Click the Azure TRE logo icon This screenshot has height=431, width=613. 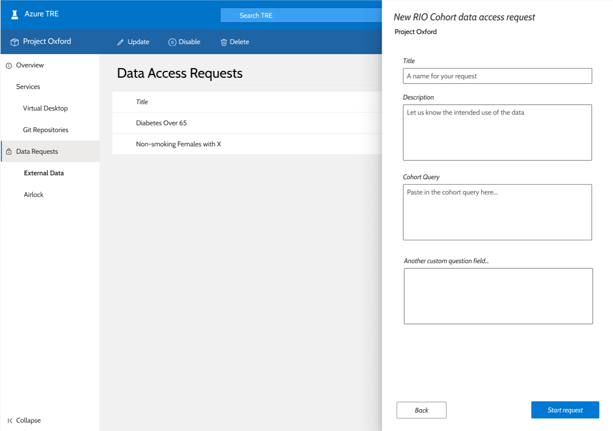pyautogui.click(x=15, y=14)
